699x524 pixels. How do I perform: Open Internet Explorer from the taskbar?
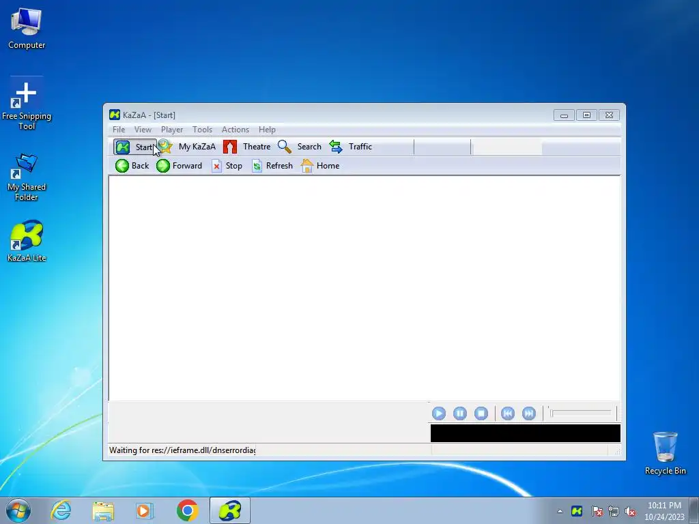point(61,510)
